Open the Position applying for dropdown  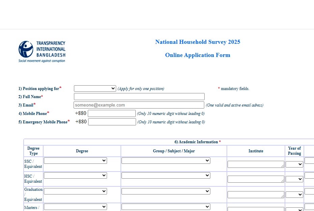pos(95,88)
